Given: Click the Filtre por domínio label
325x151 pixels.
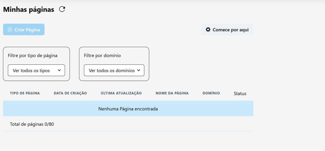Looking at the screenshot, I should pos(102,55).
